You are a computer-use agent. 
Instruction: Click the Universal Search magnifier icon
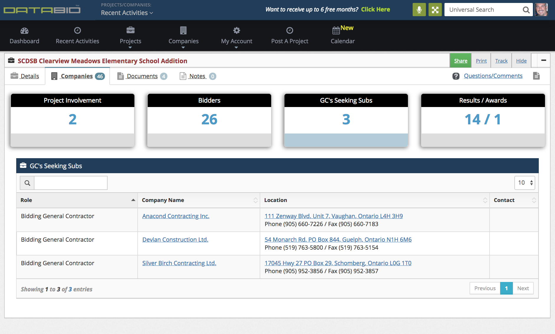coord(526,10)
